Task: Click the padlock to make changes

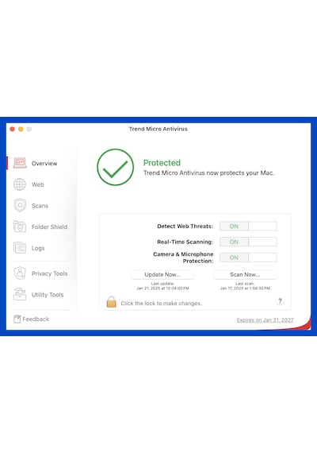Action: click(111, 302)
